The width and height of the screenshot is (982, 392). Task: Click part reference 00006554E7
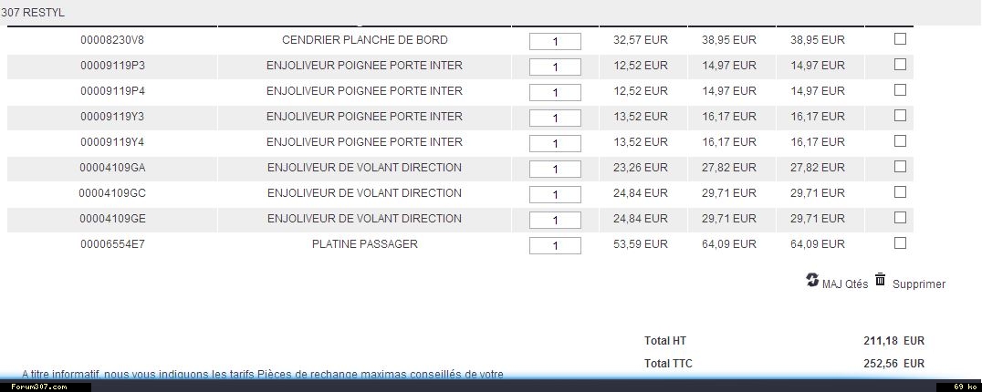(x=113, y=243)
